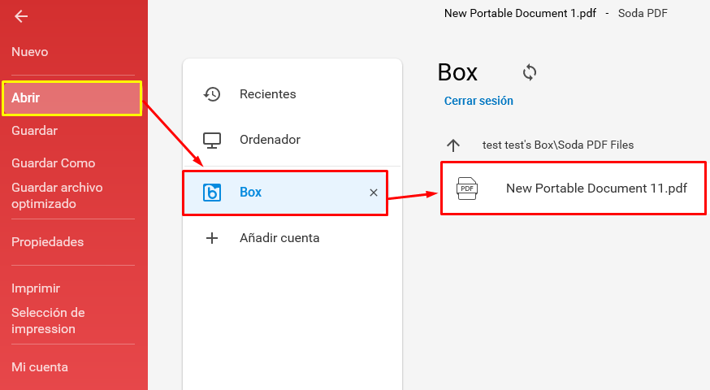Select the Box cloud account

(x=285, y=193)
